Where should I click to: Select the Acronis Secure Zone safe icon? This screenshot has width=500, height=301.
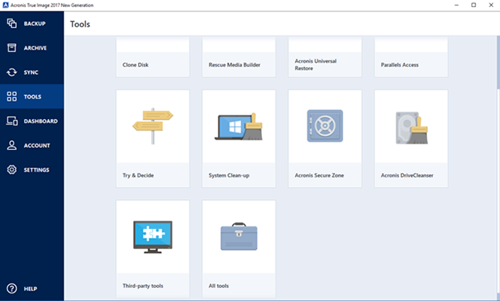click(325, 126)
